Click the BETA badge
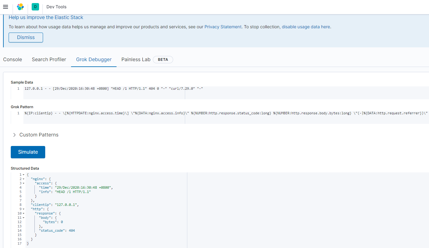This screenshot has width=429, height=248. click(x=163, y=60)
